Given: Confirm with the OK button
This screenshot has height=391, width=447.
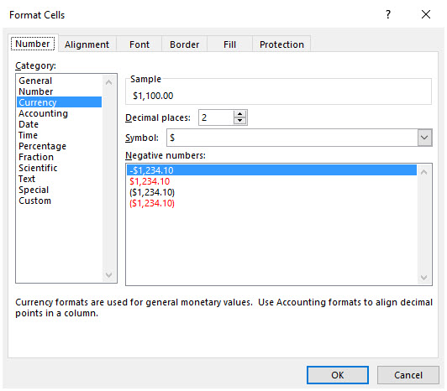Looking at the screenshot, I should click(x=338, y=375).
